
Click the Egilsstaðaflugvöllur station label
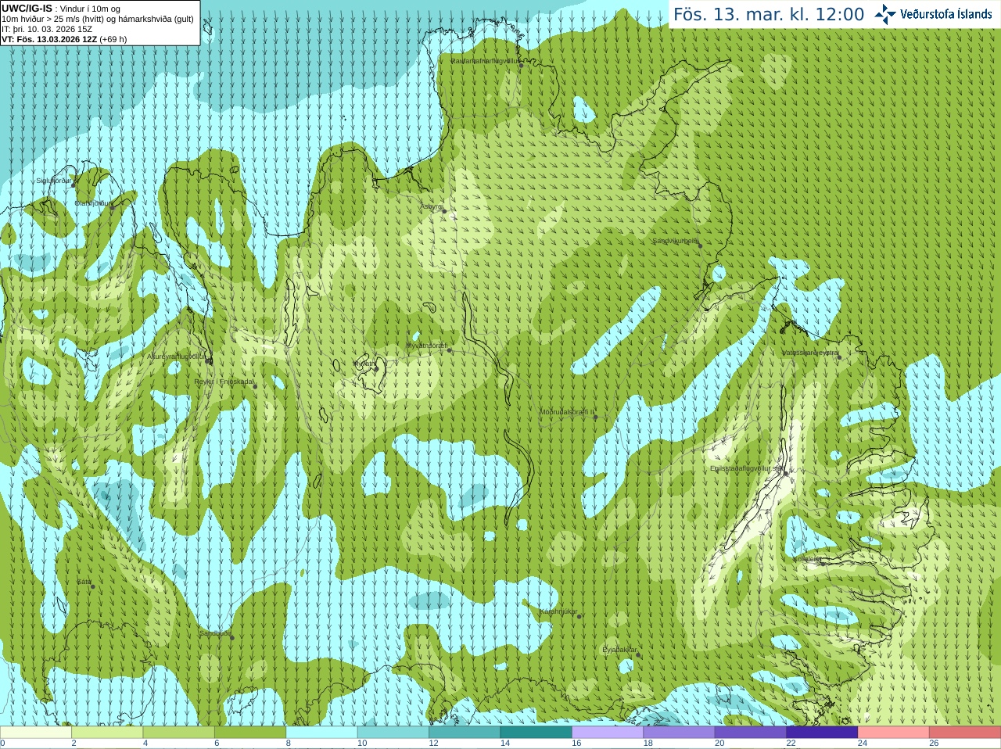(x=747, y=468)
